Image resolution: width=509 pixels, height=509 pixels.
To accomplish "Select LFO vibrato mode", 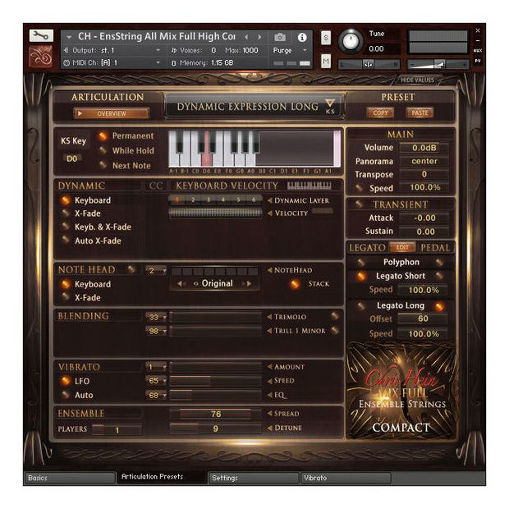I will click(x=66, y=381).
